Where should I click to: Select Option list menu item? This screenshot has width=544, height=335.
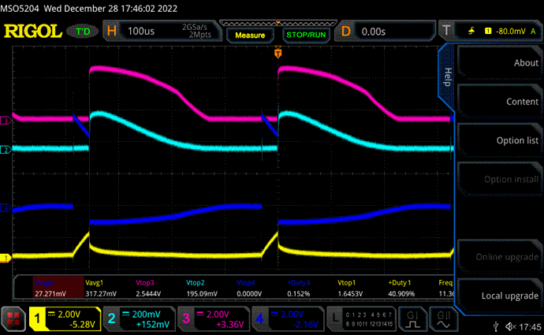coord(501,140)
